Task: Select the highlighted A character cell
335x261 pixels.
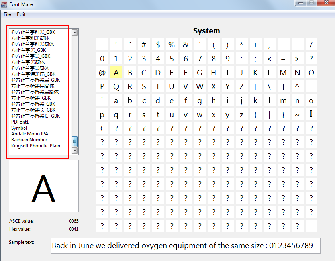Action: click(x=116, y=73)
